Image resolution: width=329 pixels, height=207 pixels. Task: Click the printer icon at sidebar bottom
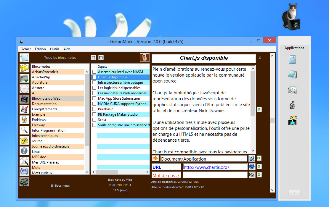(24, 182)
